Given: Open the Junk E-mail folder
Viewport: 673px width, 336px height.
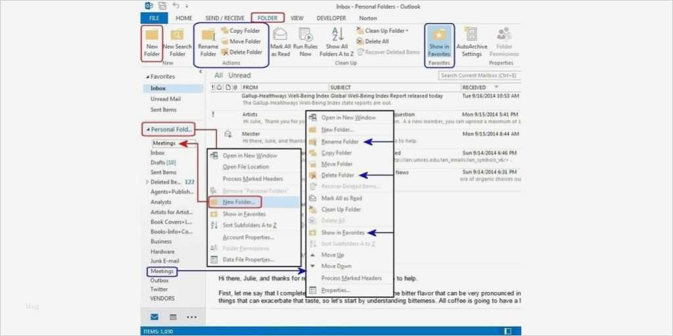Looking at the screenshot, I should coord(165,261).
